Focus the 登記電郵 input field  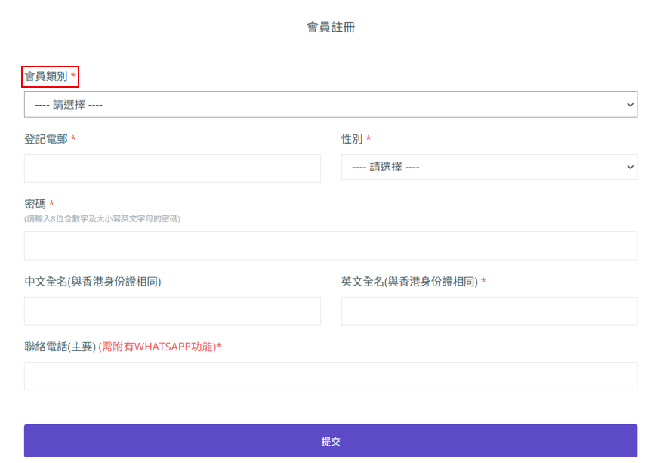[x=172, y=168]
